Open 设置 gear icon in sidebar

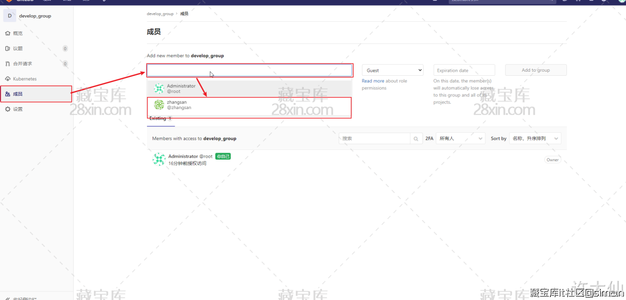[x=8, y=109]
